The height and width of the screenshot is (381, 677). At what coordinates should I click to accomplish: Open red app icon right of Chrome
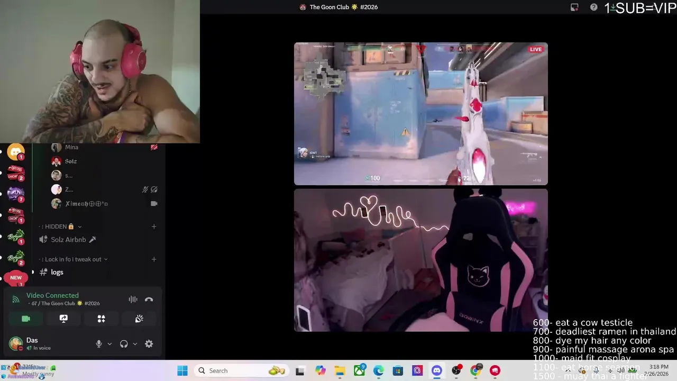click(x=495, y=370)
